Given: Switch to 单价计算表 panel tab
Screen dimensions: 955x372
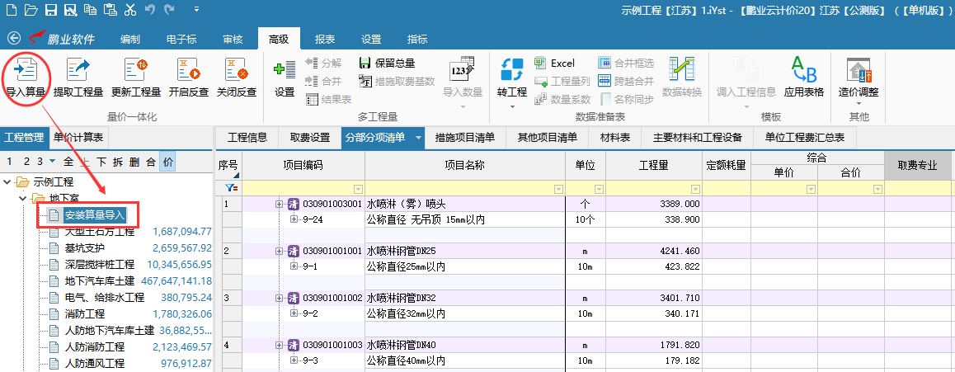Looking at the screenshot, I should [79, 137].
